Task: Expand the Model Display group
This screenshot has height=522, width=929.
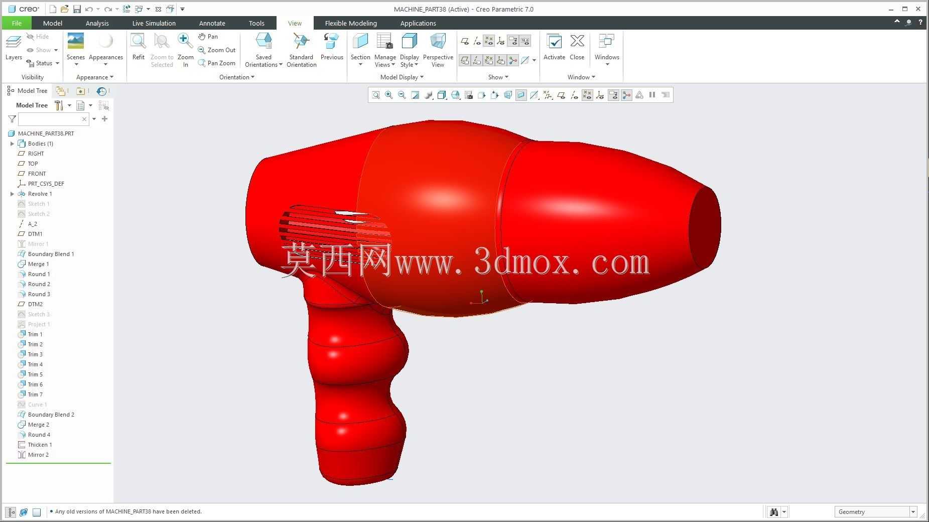Action: coord(402,77)
